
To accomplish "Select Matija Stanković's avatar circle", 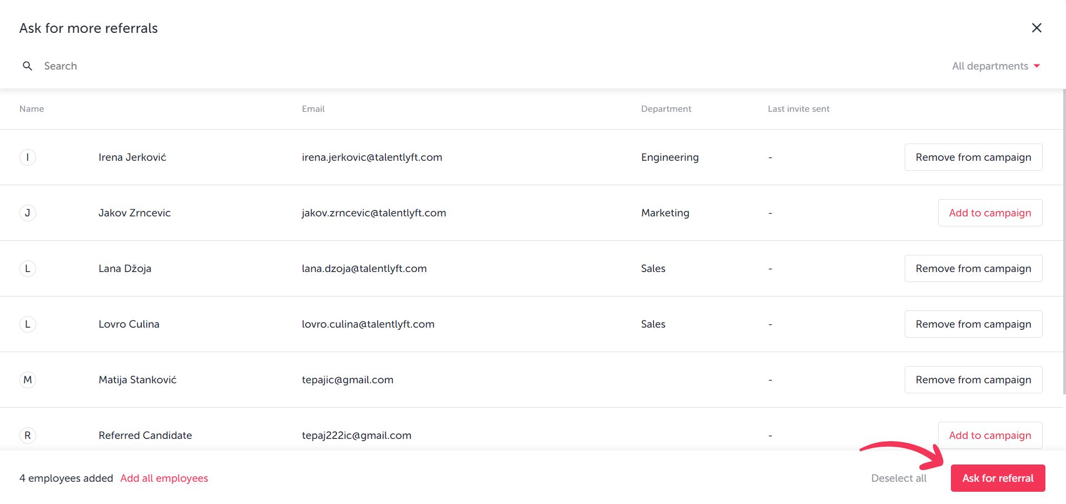I will (28, 379).
